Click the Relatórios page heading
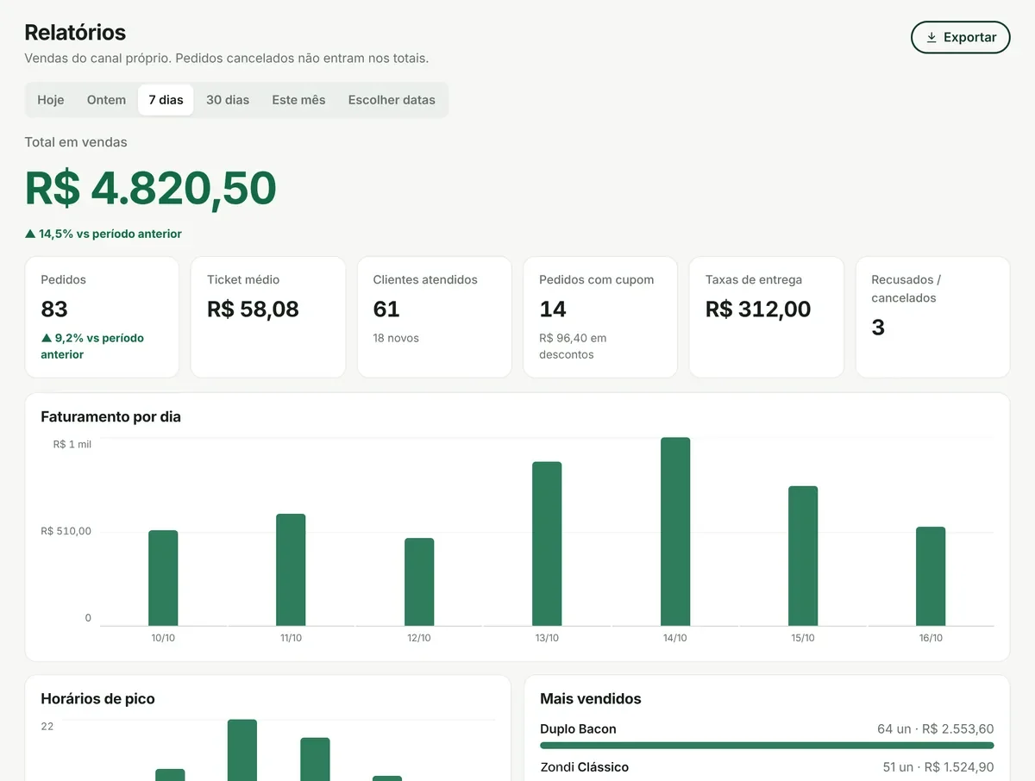 75,33
